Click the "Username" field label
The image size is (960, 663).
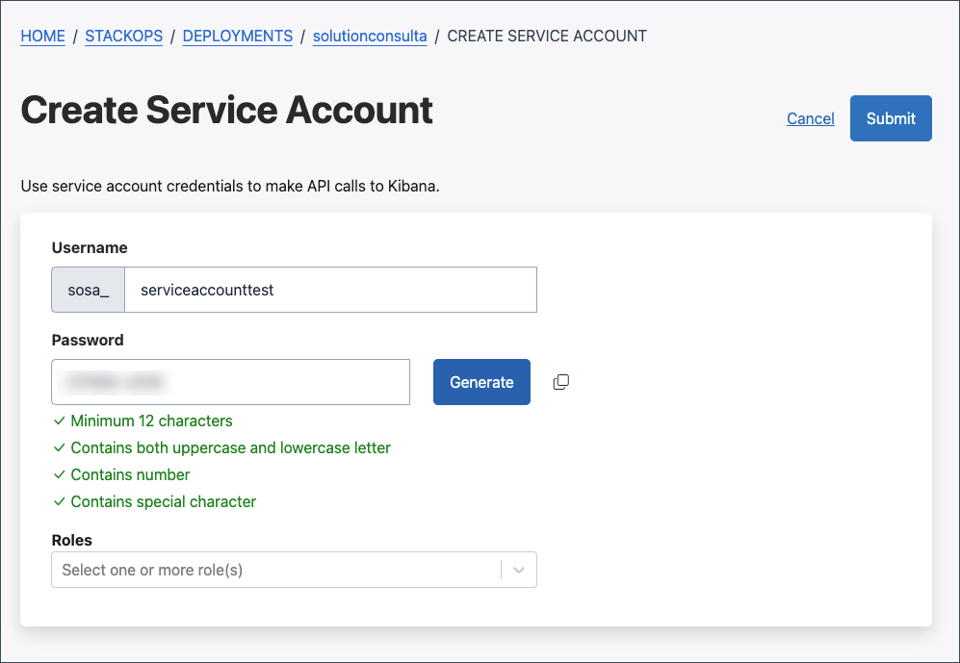point(90,247)
